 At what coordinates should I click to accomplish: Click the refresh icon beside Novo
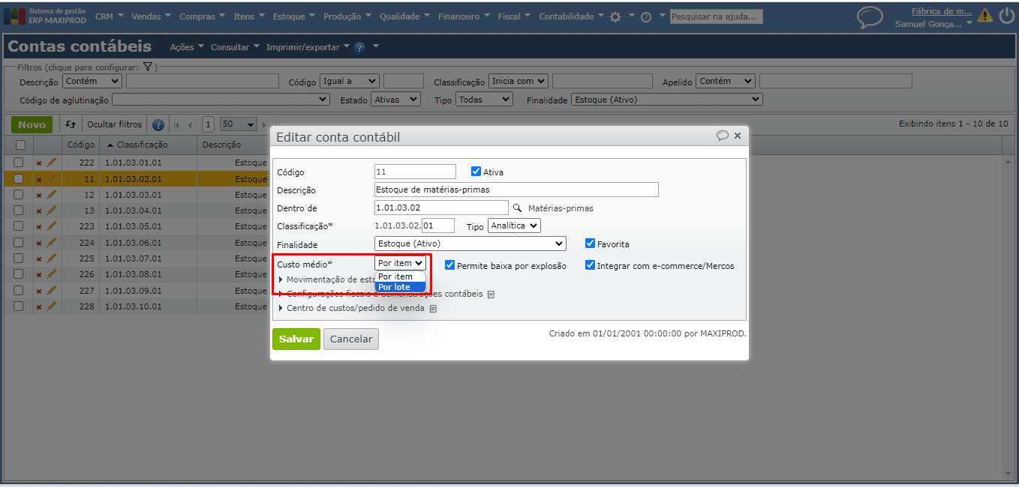click(71, 125)
